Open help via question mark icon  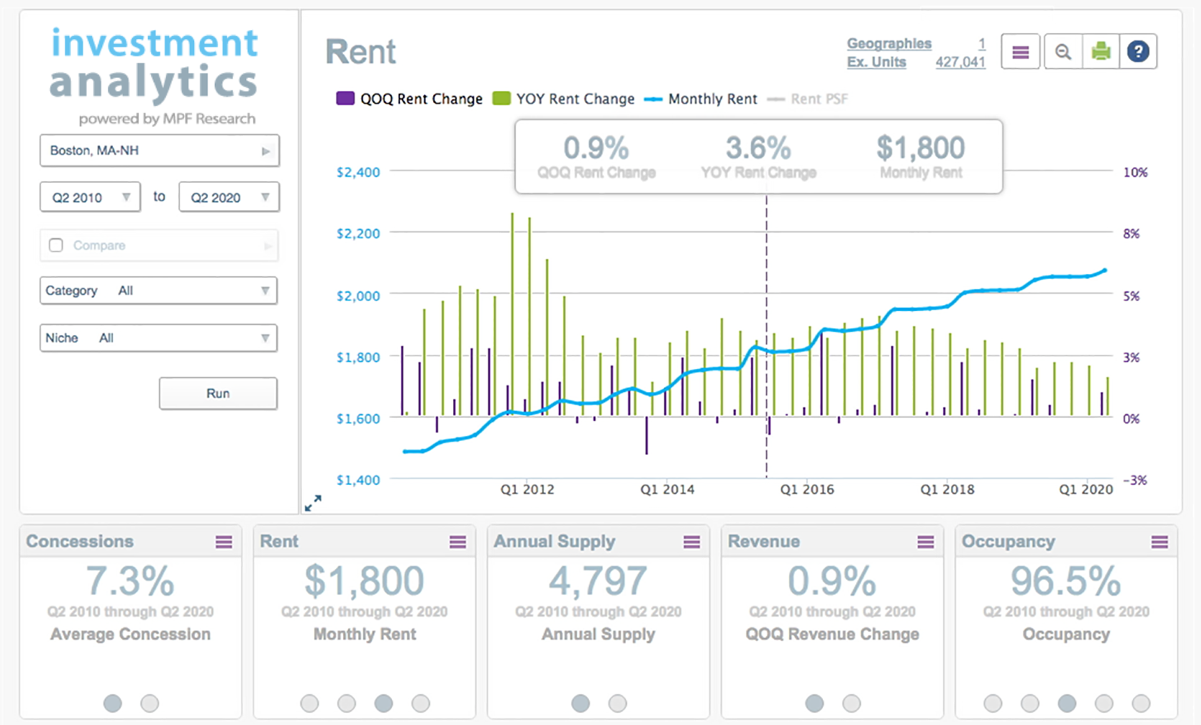tap(1138, 52)
